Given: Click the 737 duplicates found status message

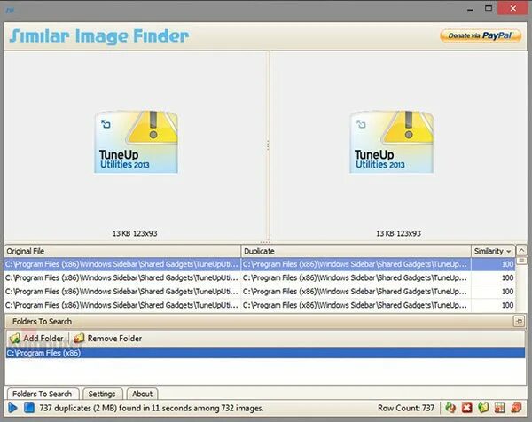Looking at the screenshot, I should point(152,408).
